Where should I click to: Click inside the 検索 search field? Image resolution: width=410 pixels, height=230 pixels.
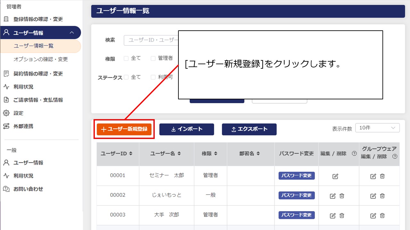click(151, 40)
